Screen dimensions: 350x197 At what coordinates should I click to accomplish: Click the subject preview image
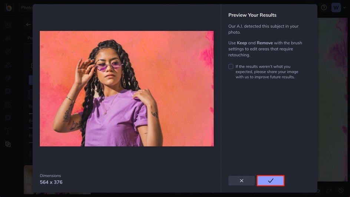(126, 89)
